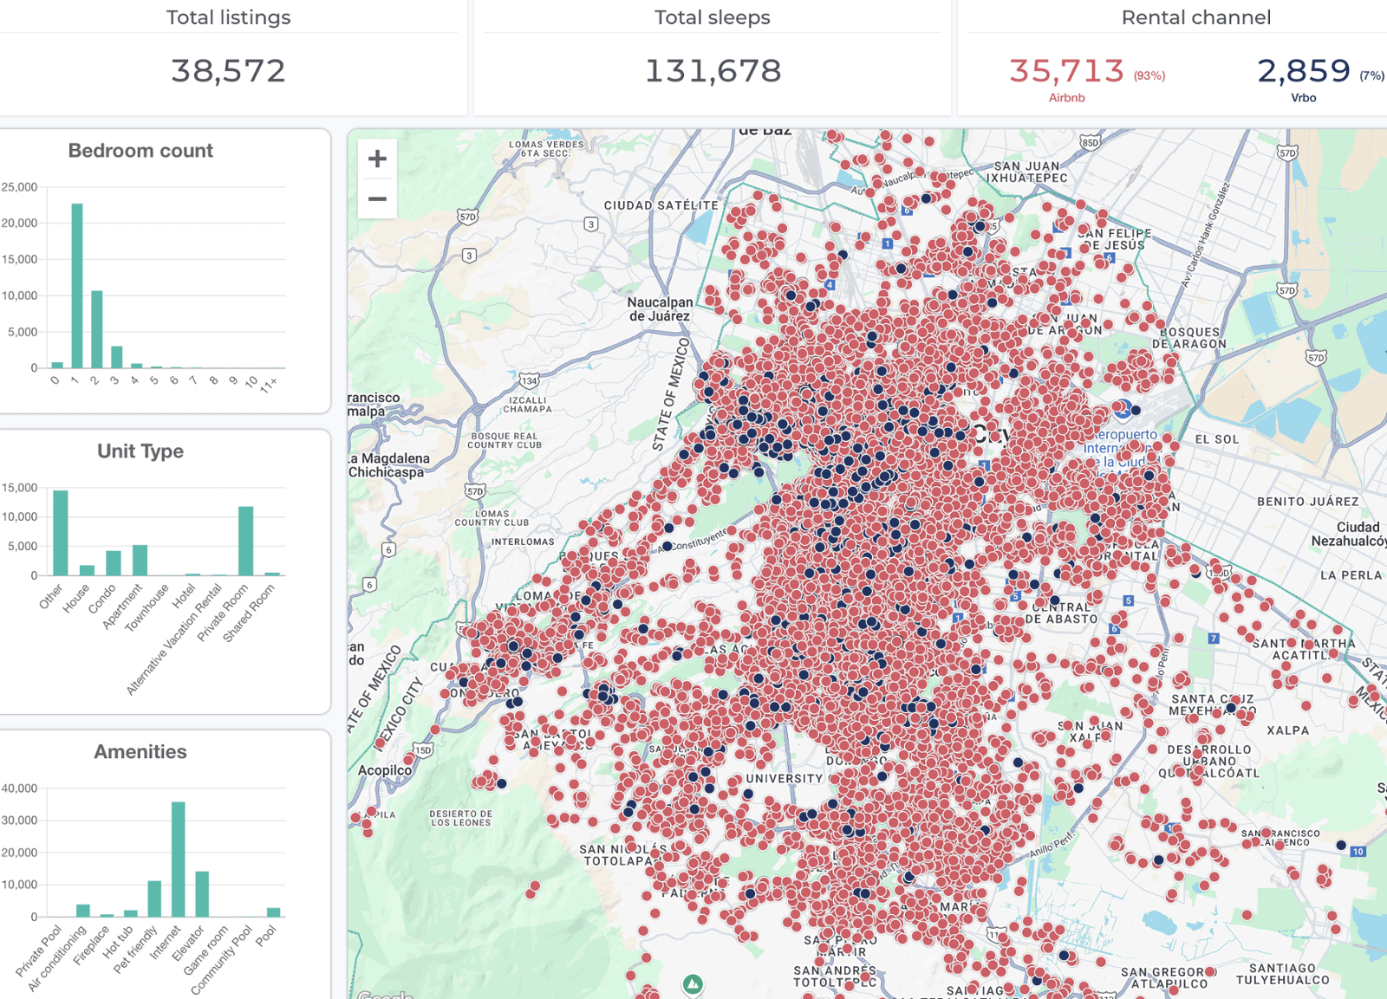The image size is (1387, 999).
Task: Click the CIUDAD SATÉLITE map label
Action: 661,205
